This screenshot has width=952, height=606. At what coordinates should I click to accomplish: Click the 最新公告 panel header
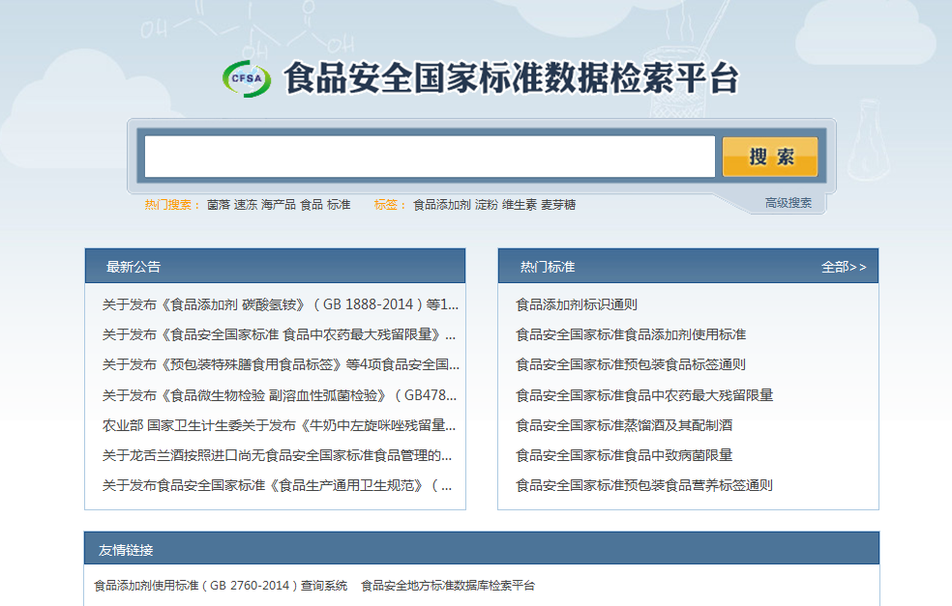pyautogui.click(x=275, y=266)
